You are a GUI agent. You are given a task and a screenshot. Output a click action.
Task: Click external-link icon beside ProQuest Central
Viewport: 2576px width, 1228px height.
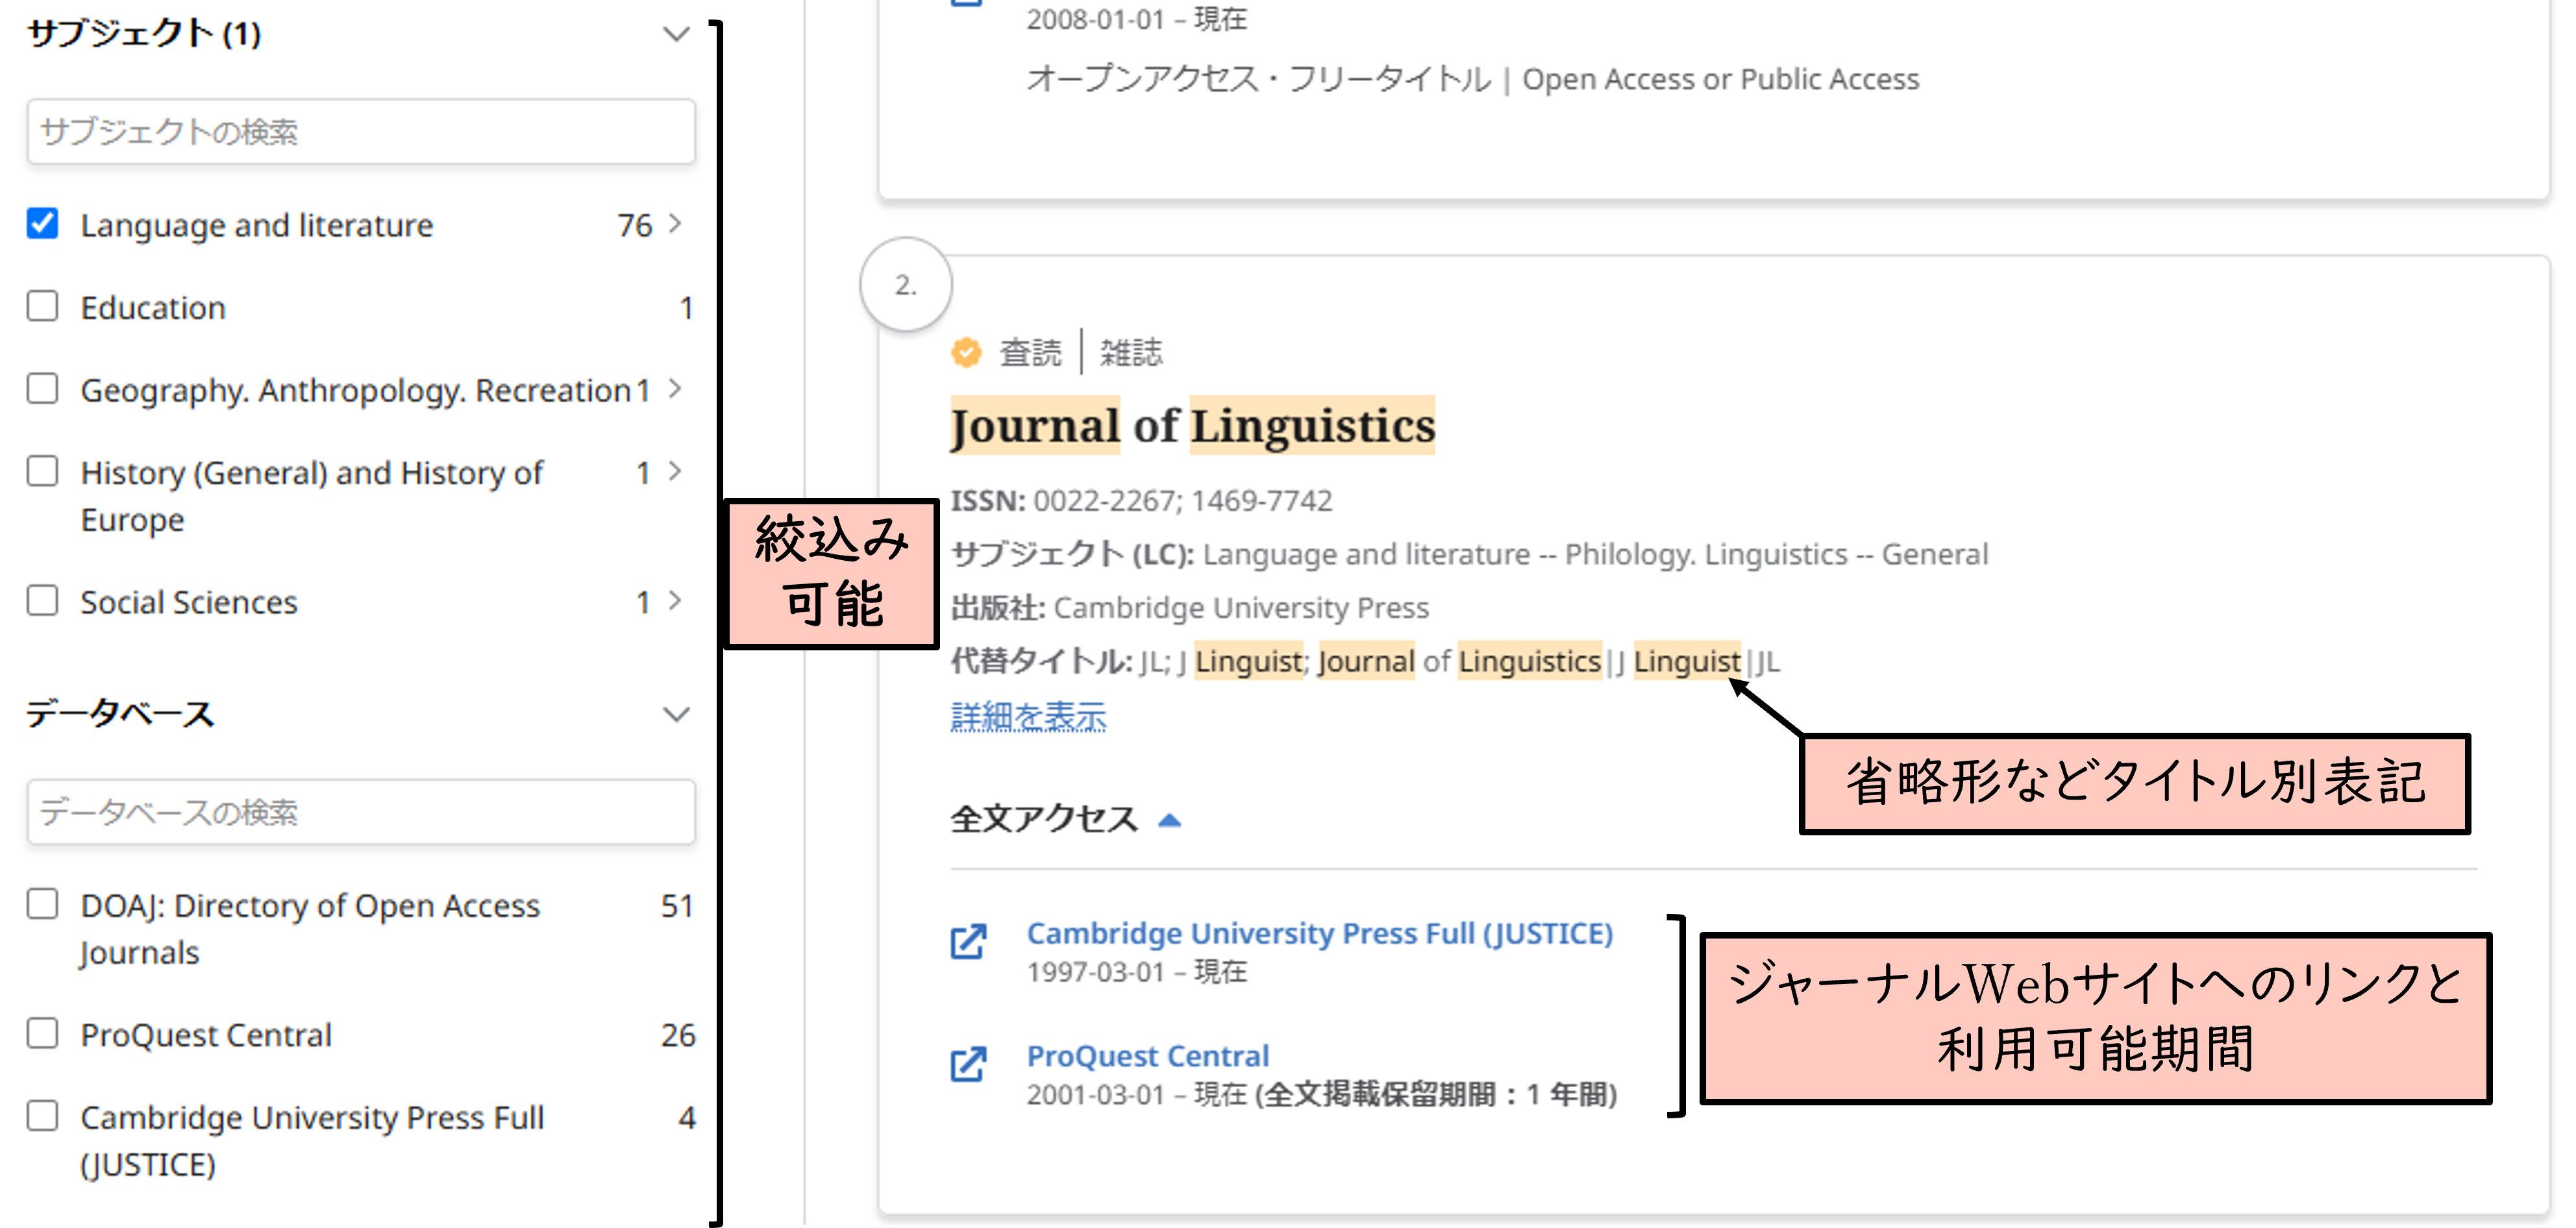coord(968,1064)
